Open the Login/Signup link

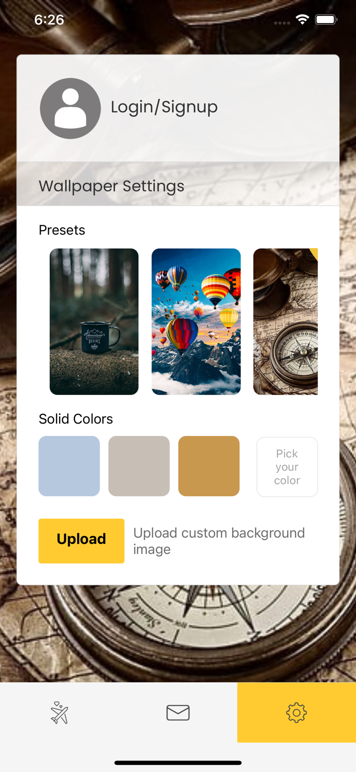[164, 107]
